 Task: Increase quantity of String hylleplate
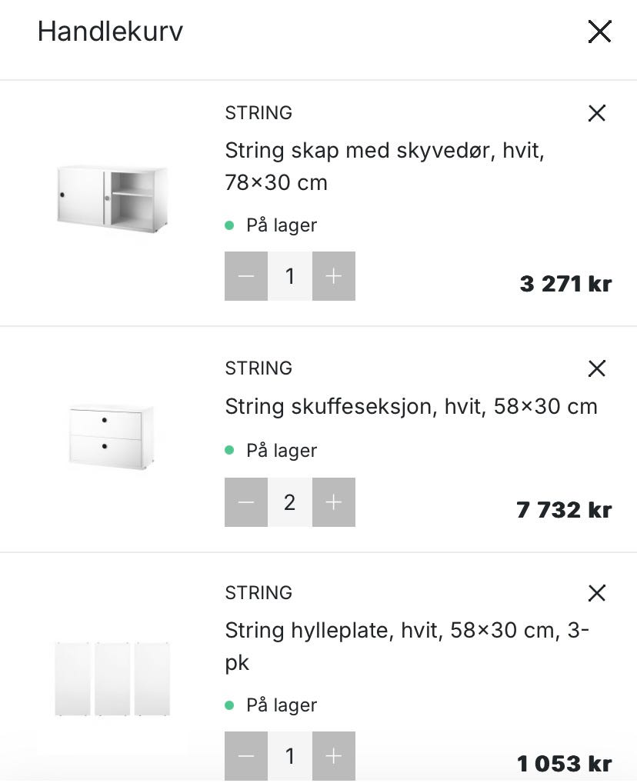coord(334,756)
